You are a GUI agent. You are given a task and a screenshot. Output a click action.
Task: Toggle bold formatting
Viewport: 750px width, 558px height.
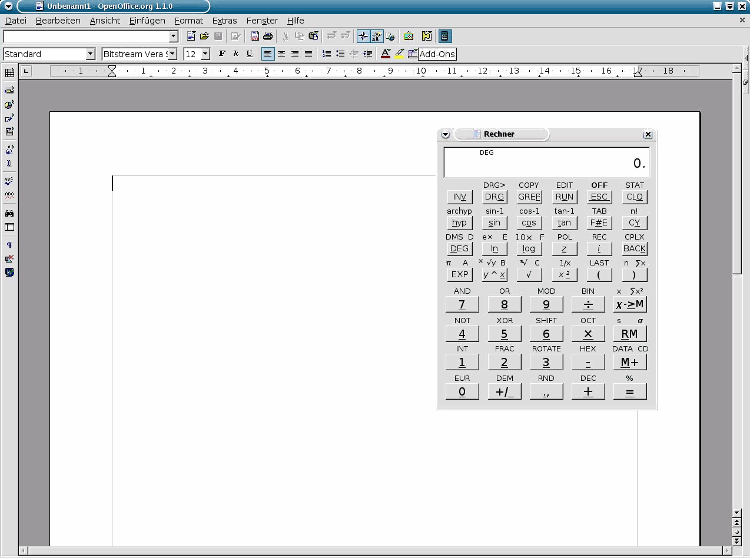(x=222, y=54)
